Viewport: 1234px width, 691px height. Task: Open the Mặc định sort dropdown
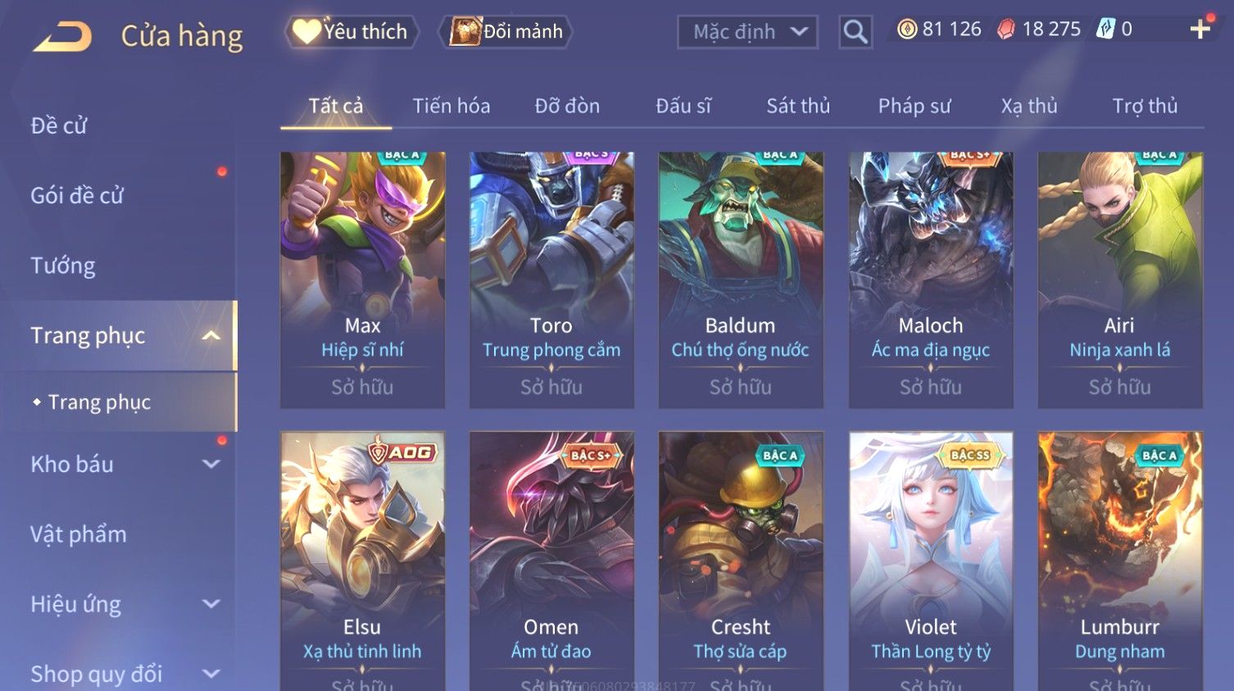pos(747,32)
